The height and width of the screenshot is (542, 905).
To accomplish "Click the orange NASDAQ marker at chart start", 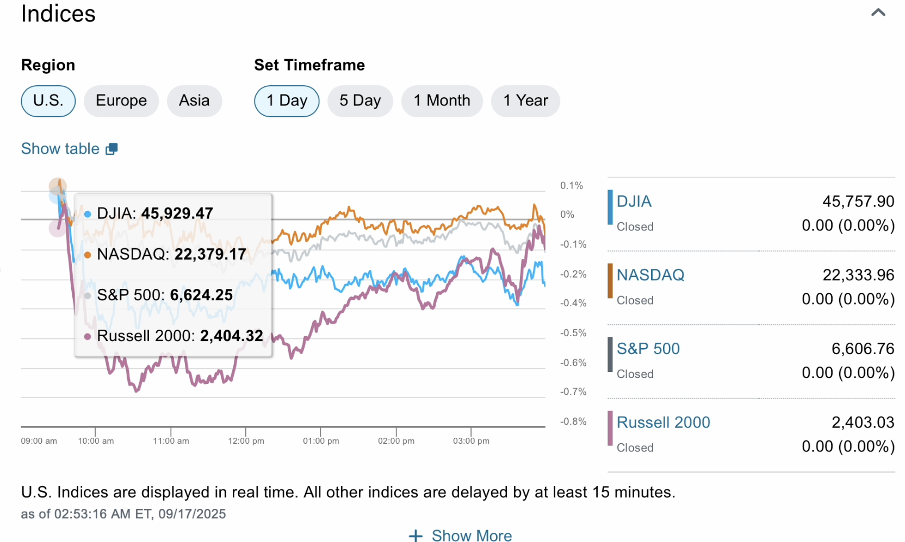I will coord(58,186).
